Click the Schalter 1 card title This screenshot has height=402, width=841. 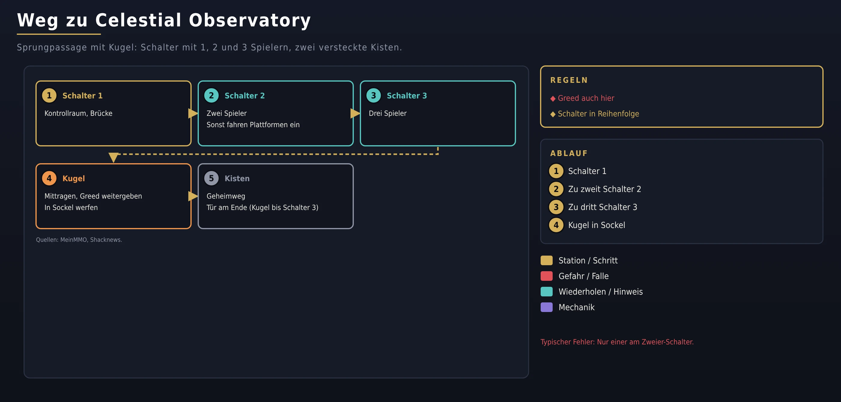[x=82, y=95]
